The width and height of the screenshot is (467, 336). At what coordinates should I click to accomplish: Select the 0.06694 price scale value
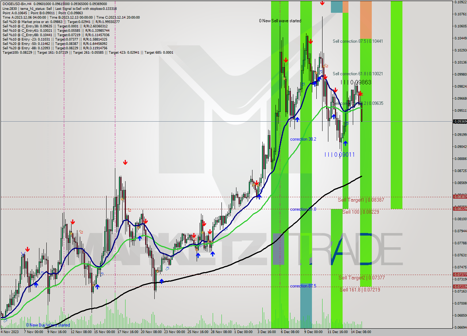pos(461,327)
